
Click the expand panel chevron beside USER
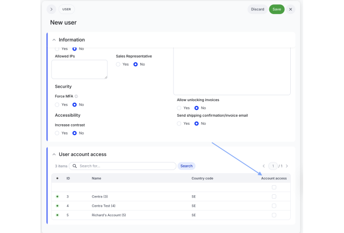point(52,9)
